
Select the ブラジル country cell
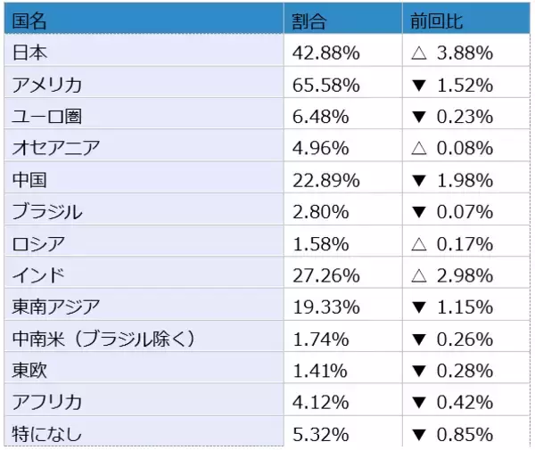[48, 212]
